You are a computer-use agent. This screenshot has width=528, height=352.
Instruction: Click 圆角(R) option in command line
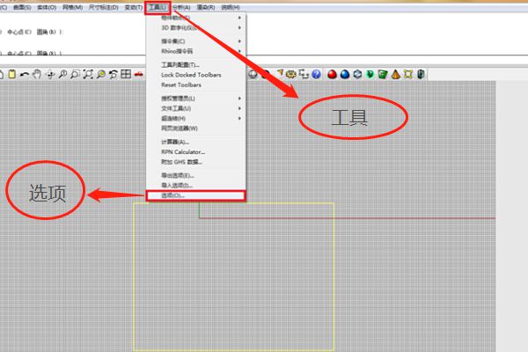click(47, 32)
